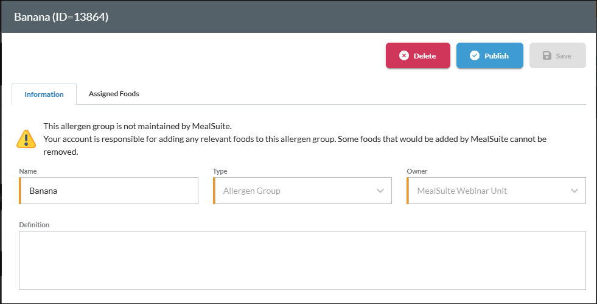597x304 pixels.
Task: Click the Banana (ID=13864) title header
Action: (x=61, y=17)
